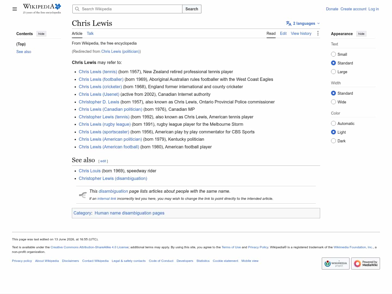
Task: Click the Wikipedia logo
Action: coord(42,9)
